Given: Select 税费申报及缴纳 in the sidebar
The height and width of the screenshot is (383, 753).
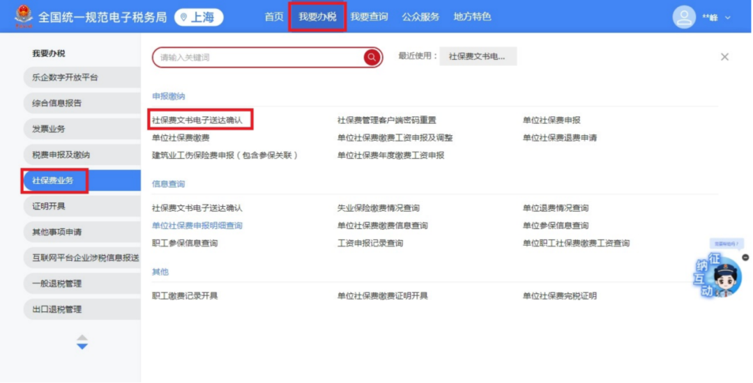Looking at the screenshot, I should point(61,155).
